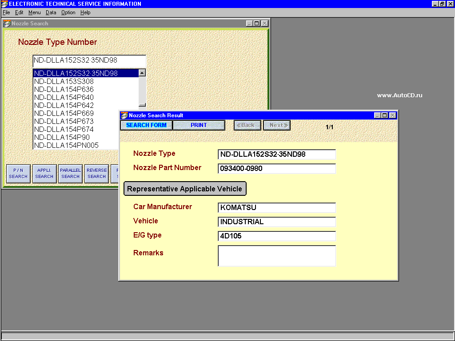
Task: Click the P/N SEARCH button
Action: tap(18, 174)
